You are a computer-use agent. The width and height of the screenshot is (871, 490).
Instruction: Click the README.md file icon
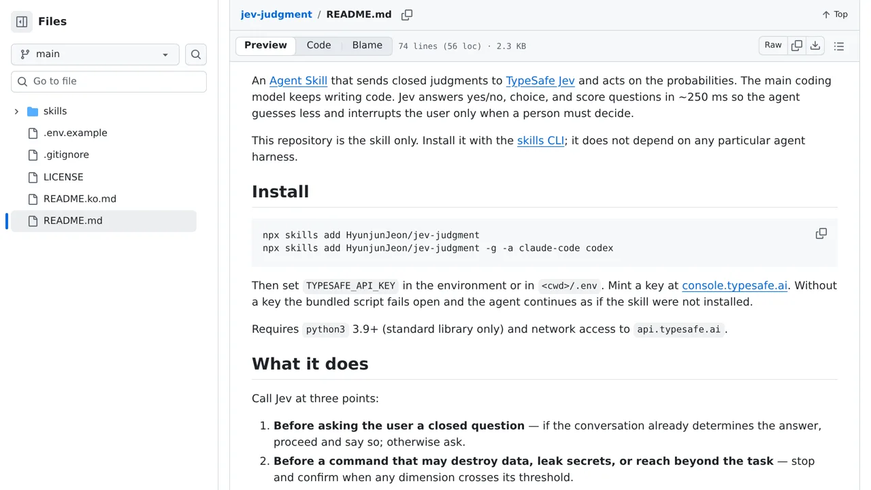coord(33,220)
